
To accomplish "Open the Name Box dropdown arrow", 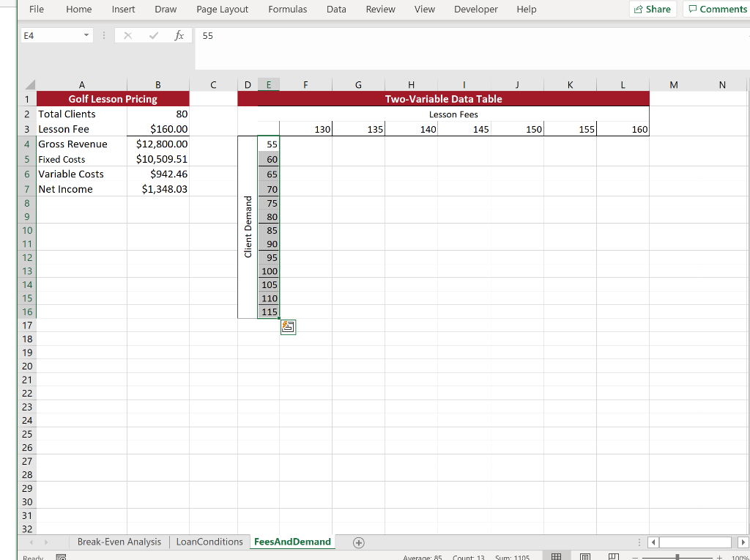I will tap(86, 34).
